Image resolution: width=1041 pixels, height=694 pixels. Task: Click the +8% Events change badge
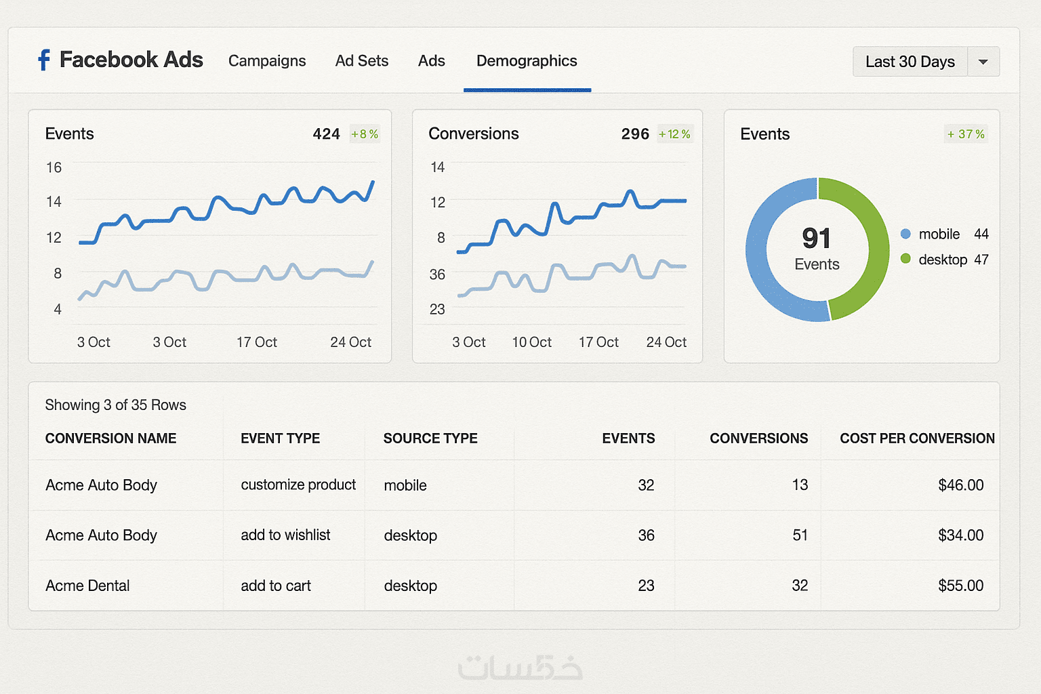(x=365, y=134)
